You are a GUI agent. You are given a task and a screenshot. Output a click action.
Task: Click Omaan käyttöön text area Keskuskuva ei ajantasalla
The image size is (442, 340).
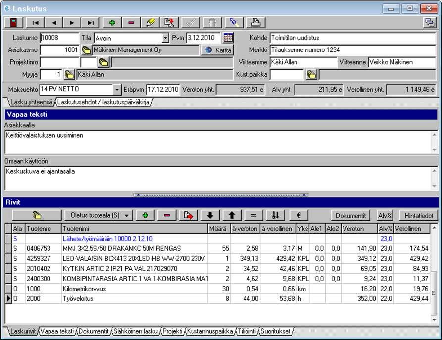pos(218,178)
